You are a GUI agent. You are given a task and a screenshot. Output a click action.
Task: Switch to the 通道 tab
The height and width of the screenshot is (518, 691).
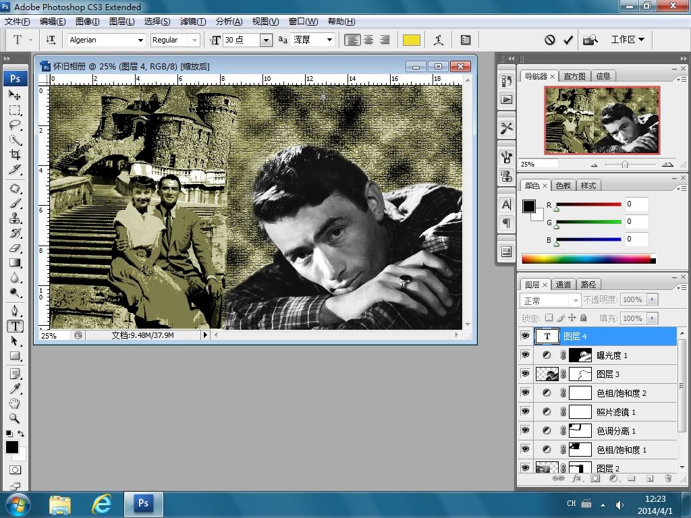click(563, 285)
